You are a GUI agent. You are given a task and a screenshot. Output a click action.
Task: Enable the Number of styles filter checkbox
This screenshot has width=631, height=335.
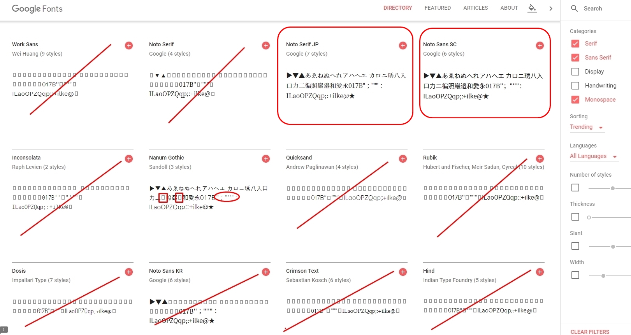coord(575,188)
